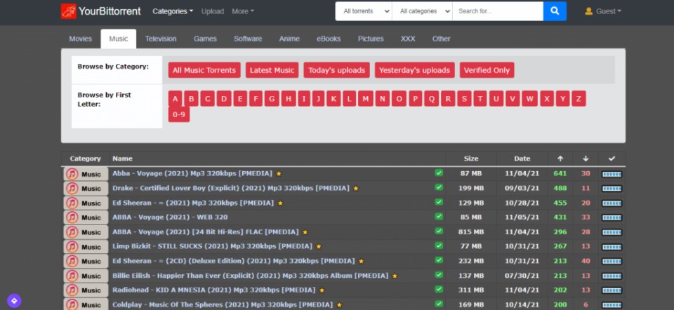This screenshot has height=310, width=674.
Task: Click music category icon in Drake row
Action: tap(72, 189)
